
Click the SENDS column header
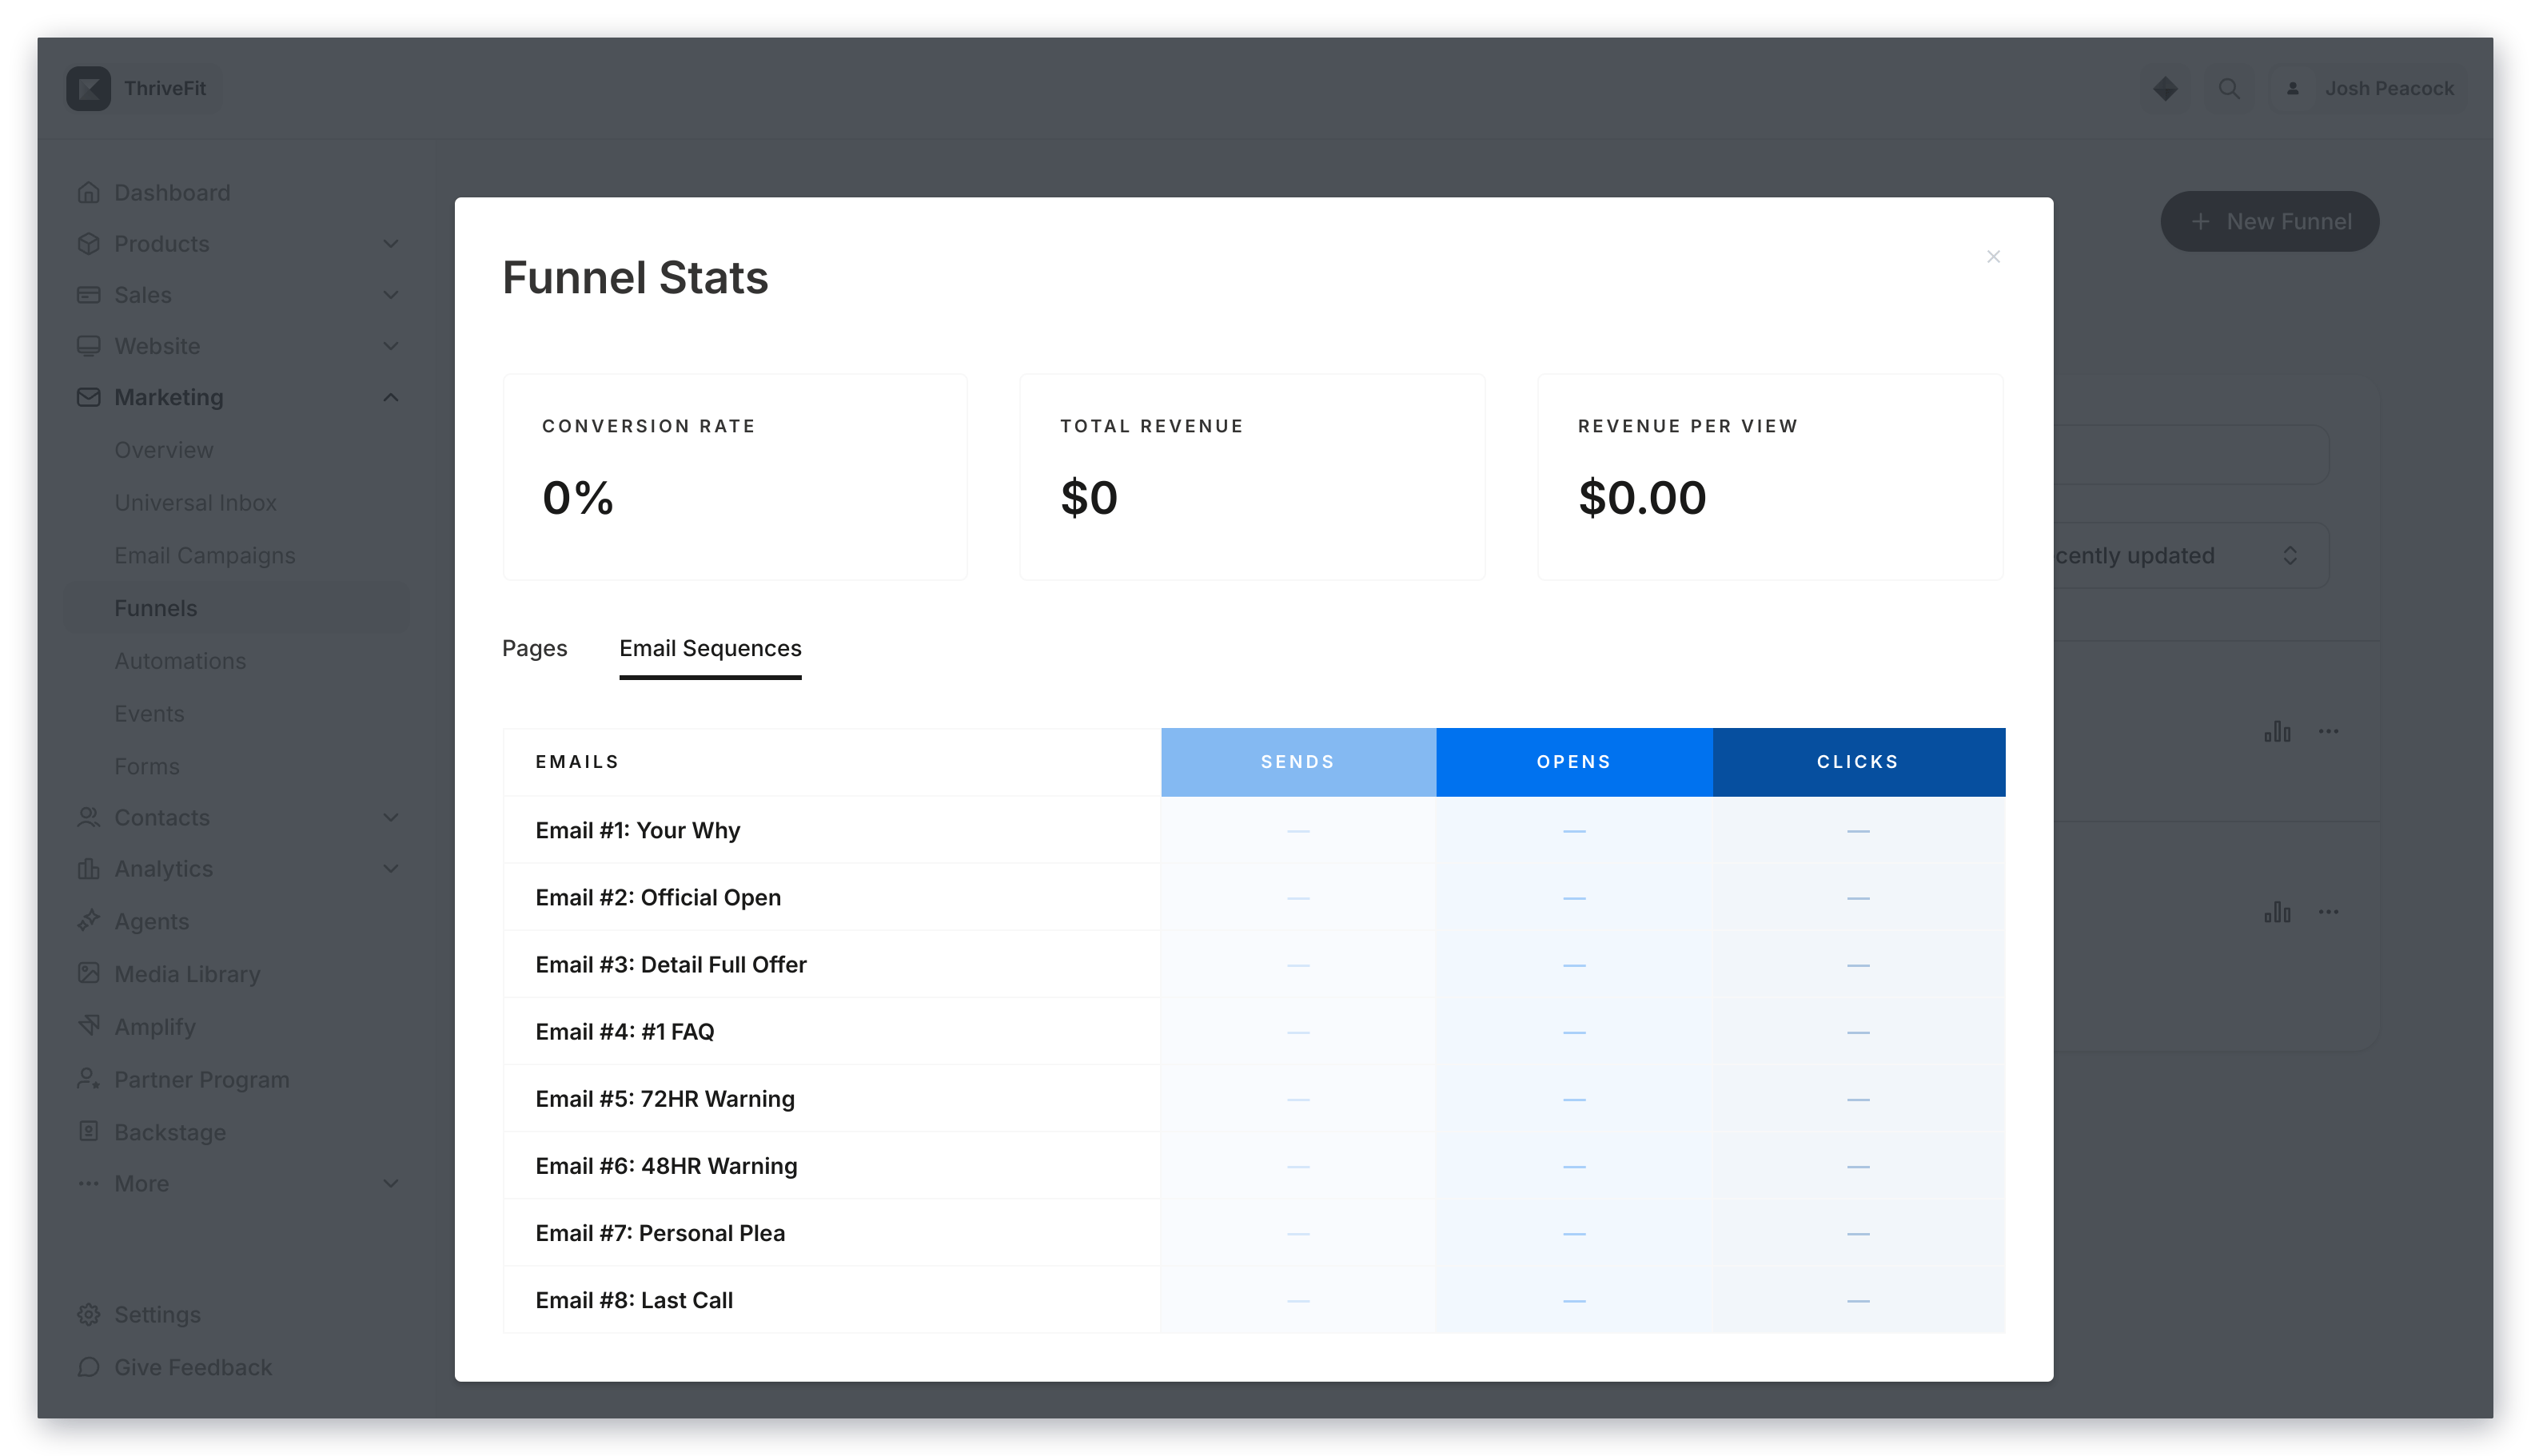pos(1297,762)
